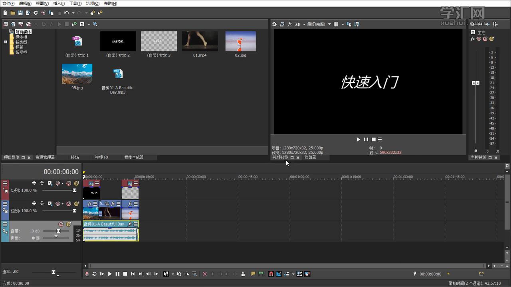This screenshot has height=287, width=511.
Task: Copy selection using the copy icon
Action: pos(51,13)
